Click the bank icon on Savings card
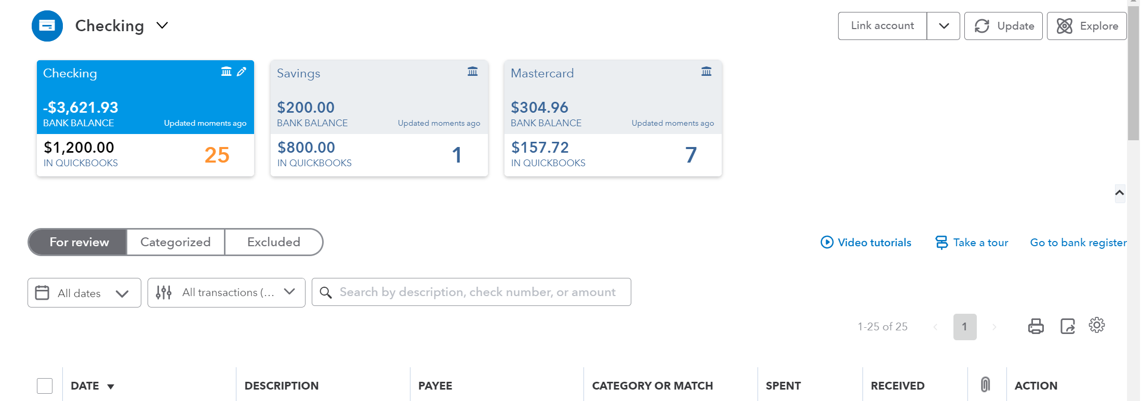Screen dimensions: 1141x401 472,72
